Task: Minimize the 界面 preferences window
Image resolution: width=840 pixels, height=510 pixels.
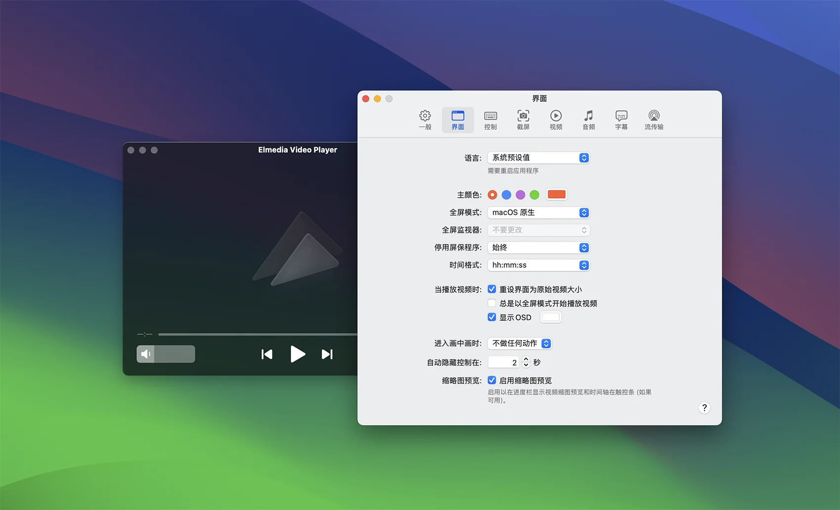Action: pos(378,99)
